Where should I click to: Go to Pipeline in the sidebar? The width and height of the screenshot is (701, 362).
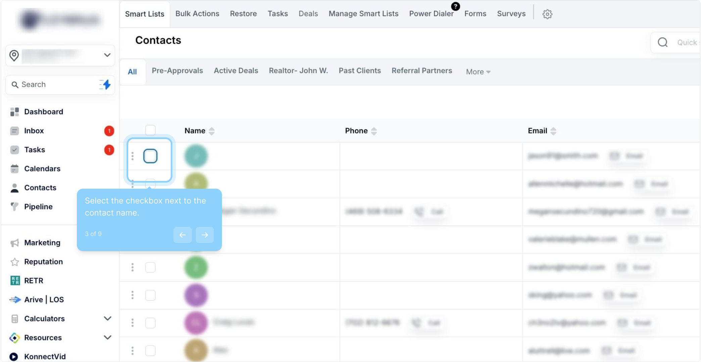[x=38, y=207]
